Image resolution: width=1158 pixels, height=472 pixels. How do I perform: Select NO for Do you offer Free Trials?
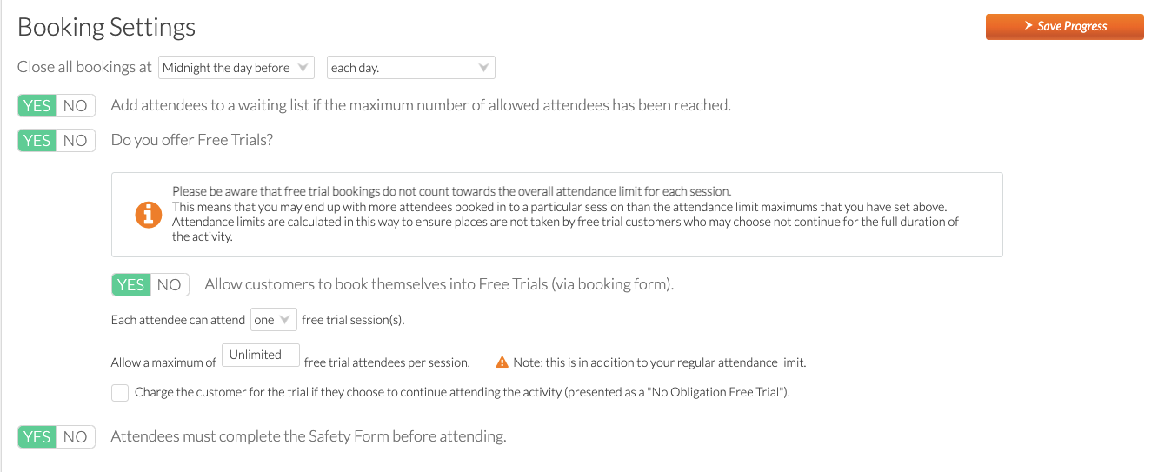(x=76, y=140)
